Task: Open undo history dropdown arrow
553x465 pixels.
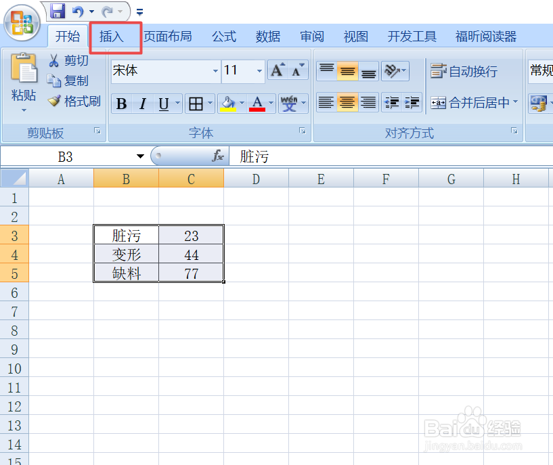Action: [91, 12]
